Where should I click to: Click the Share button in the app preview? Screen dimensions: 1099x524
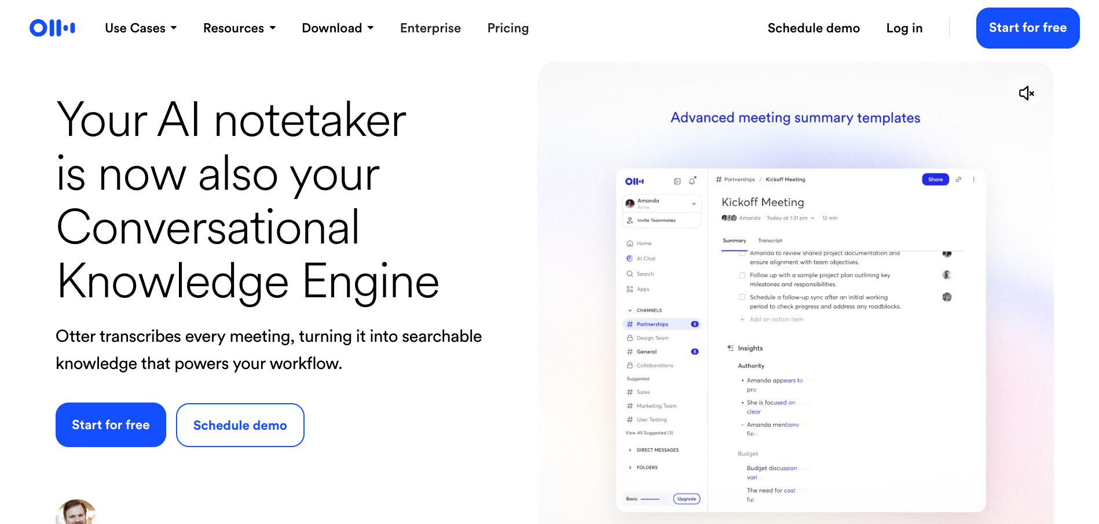pos(936,179)
